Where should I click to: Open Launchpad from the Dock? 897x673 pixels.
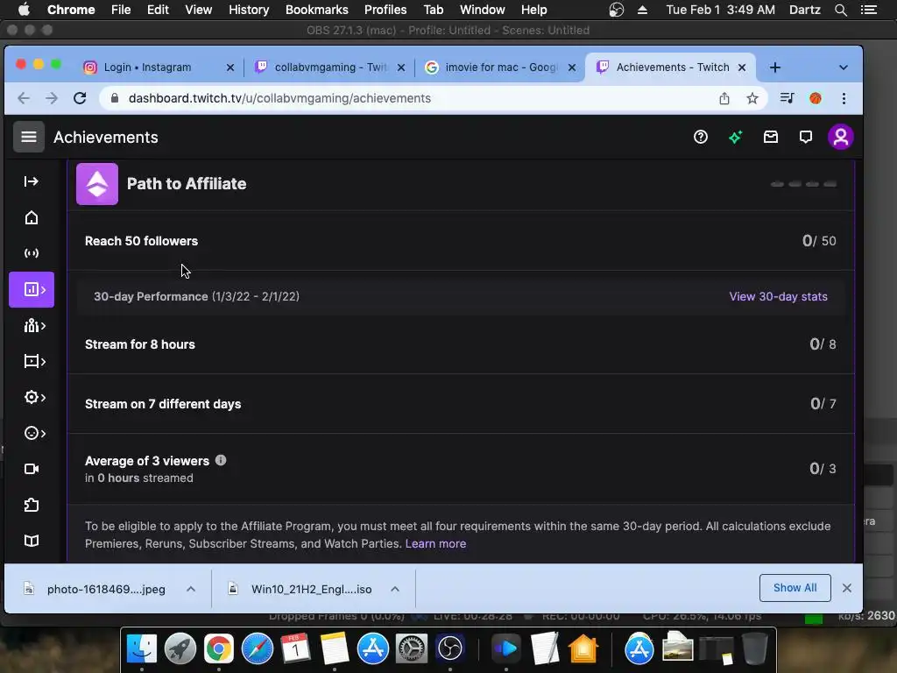pos(180,649)
